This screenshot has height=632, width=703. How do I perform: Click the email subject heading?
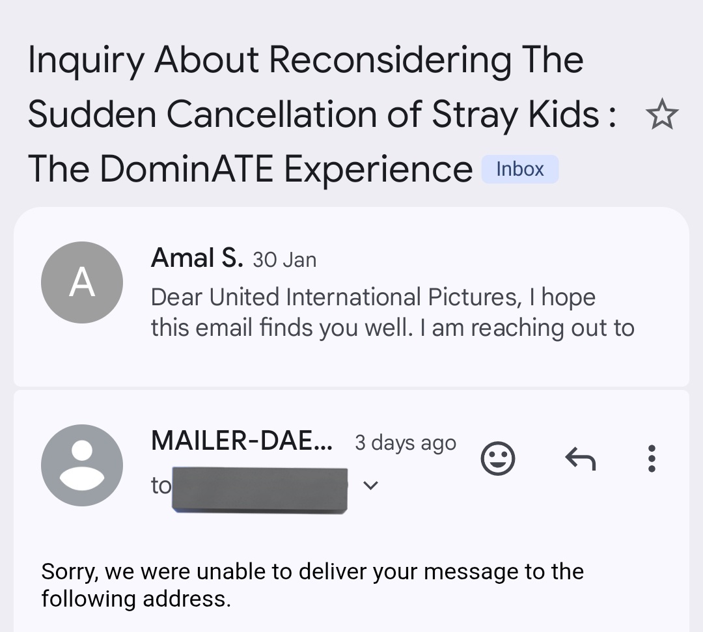(x=322, y=115)
